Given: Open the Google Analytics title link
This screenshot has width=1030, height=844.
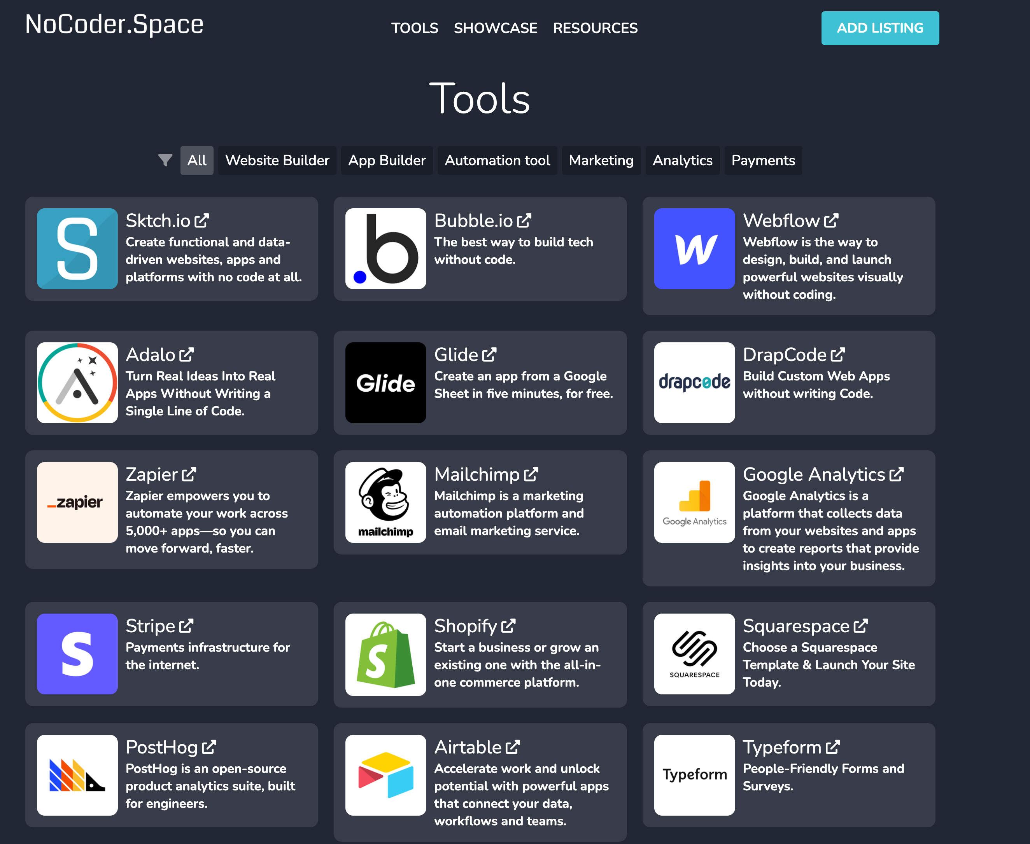Looking at the screenshot, I should pyautogui.click(x=814, y=474).
